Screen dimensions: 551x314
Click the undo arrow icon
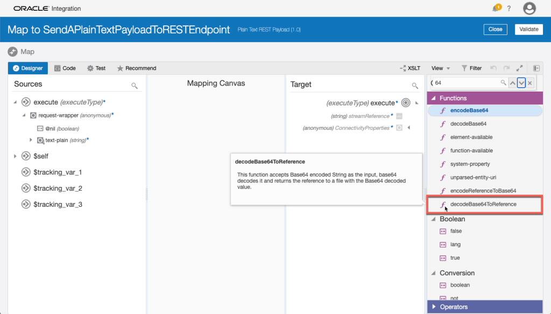tap(495, 68)
